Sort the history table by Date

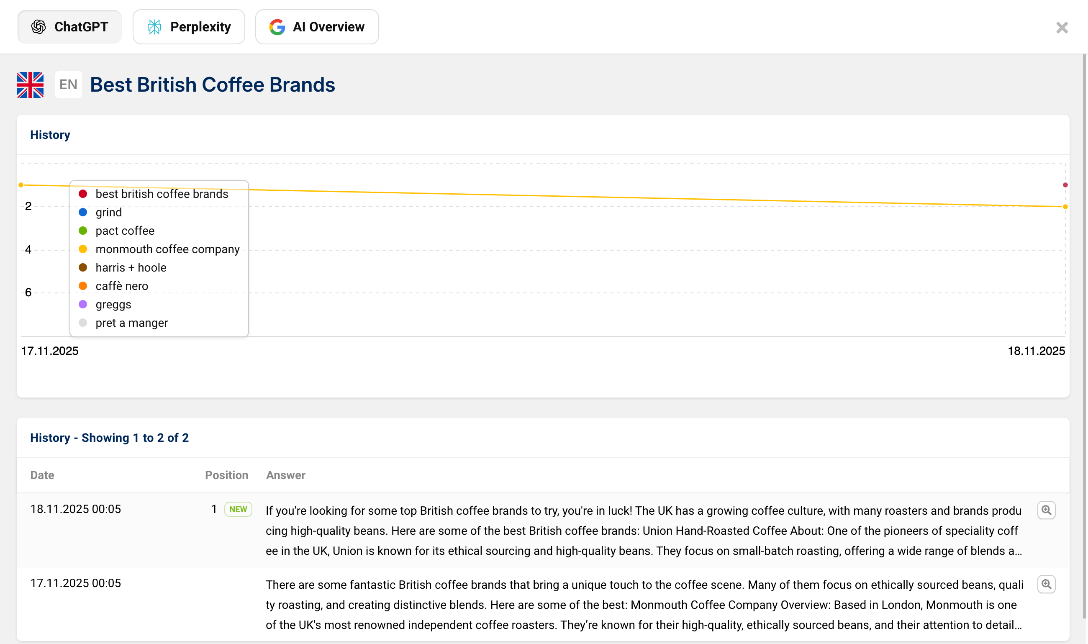[x=42, y=475]
